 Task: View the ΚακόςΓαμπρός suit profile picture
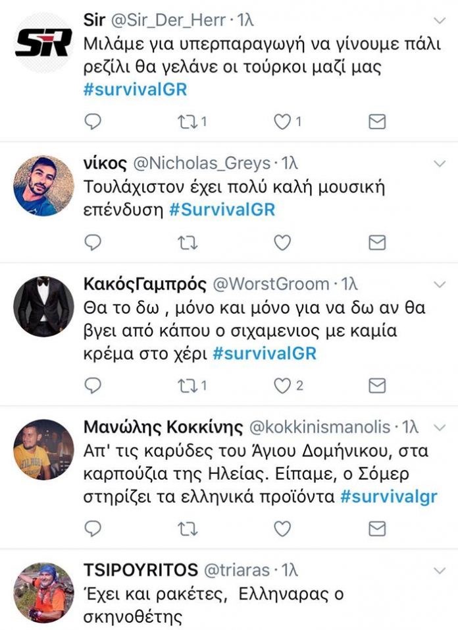[43, 306]
